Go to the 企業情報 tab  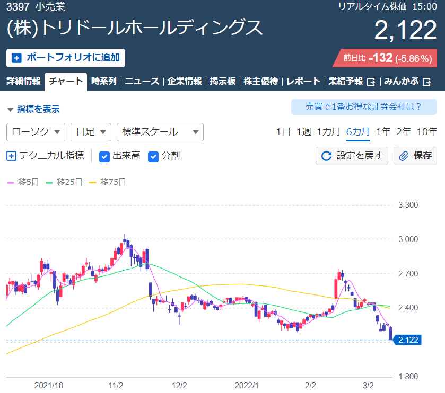click(185, 82)
